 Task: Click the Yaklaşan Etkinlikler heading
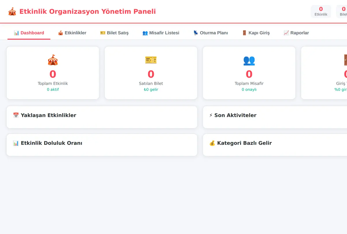pyautogui.click(x=49, y=115)
